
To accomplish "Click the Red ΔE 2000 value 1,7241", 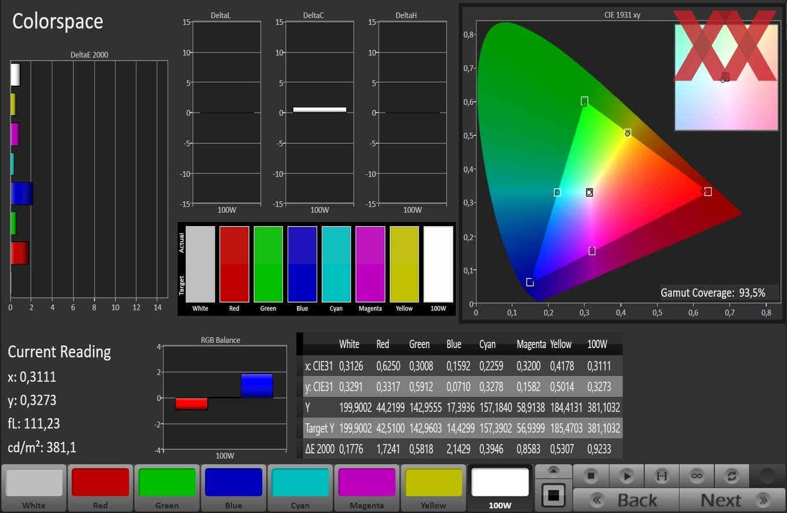I will point(388,449).
